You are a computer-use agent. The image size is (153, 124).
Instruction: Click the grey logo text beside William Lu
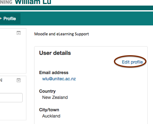[x=6, y=2]
